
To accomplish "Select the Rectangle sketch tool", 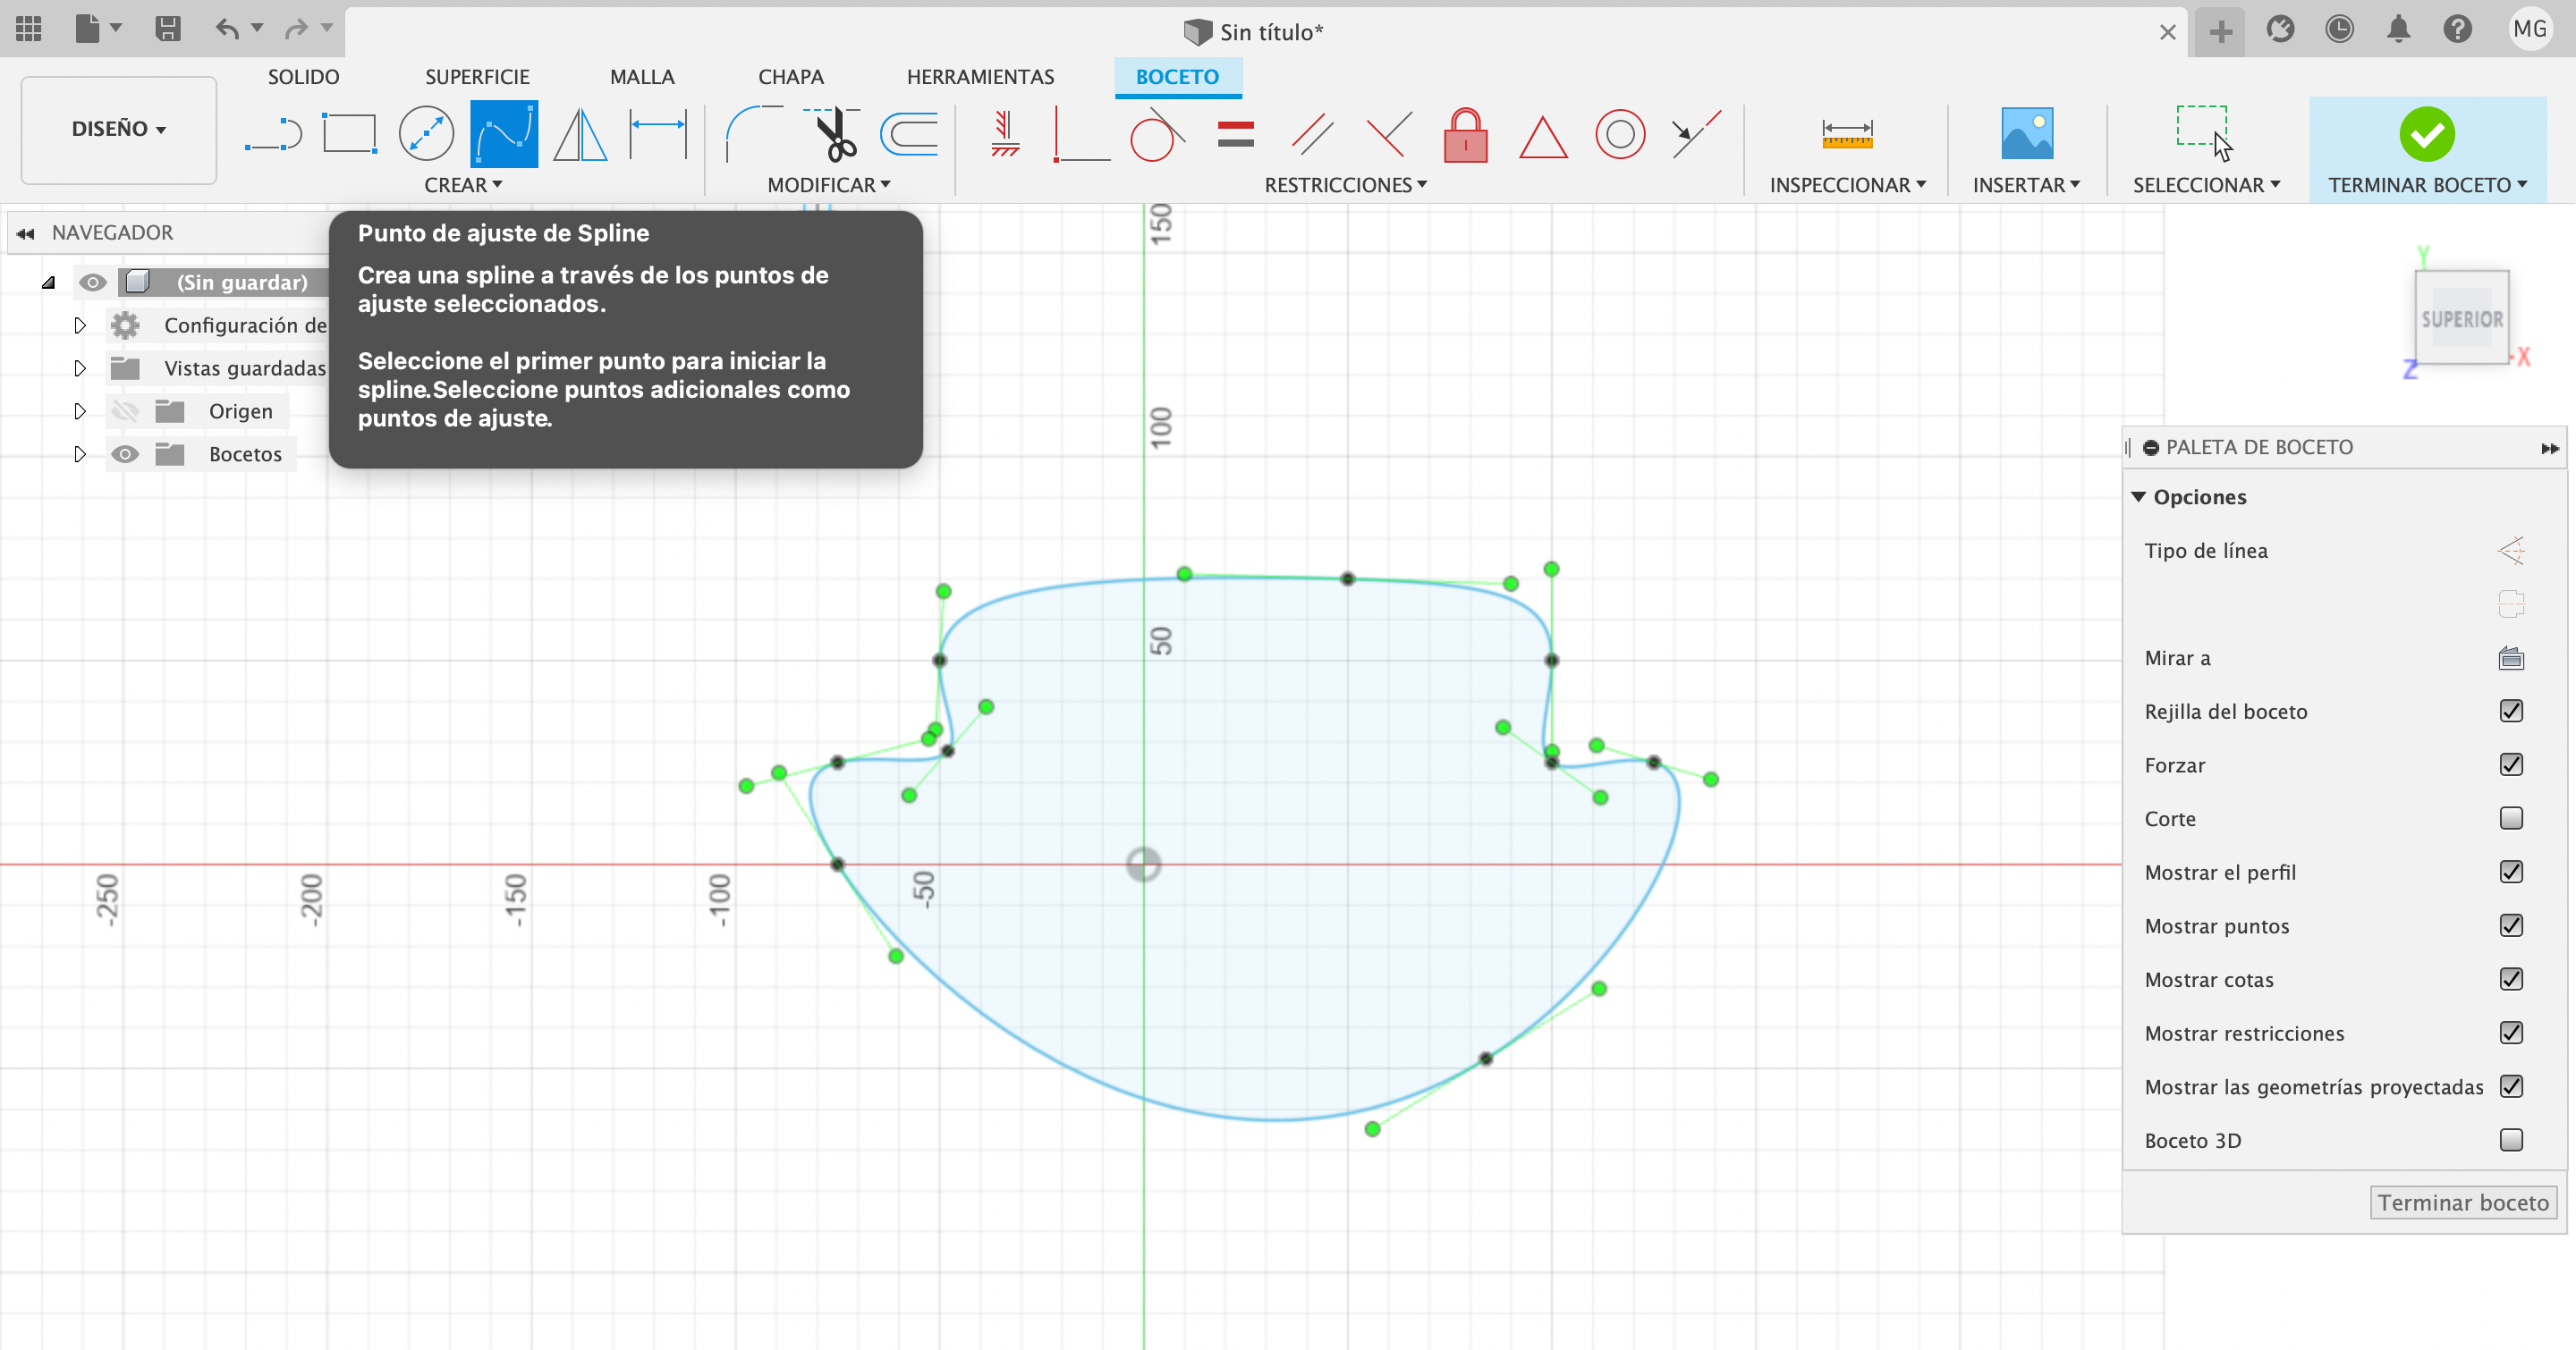I will (x=349, y=134).
